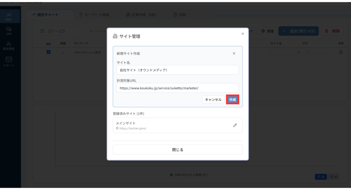The image size is (351, 189).
Task: Close the サイト管理 dialog with X icon
Action: [x=243, y=34]
